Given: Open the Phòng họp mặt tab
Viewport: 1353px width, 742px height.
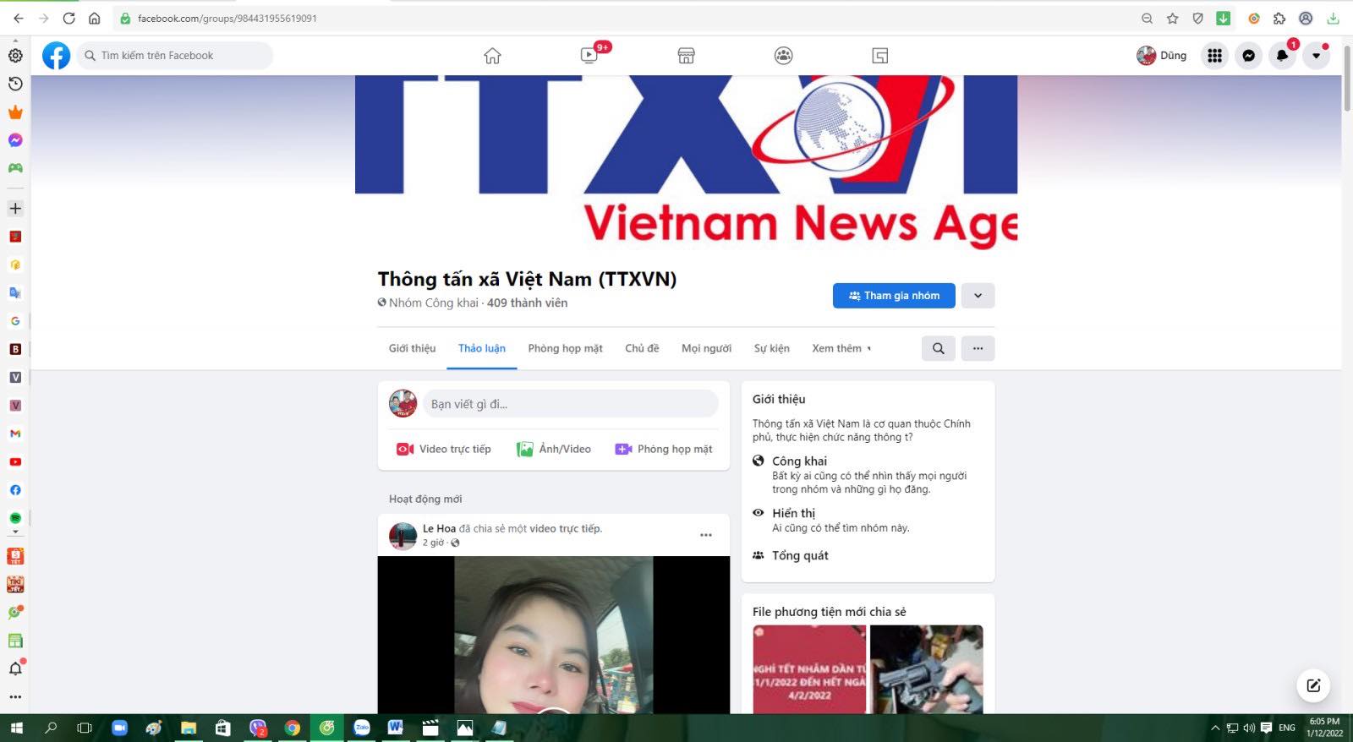Looking at the screenshot, I should (x=565, y=348).
